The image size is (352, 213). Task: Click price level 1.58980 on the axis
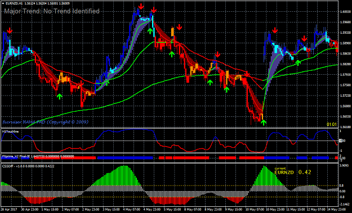345,43
